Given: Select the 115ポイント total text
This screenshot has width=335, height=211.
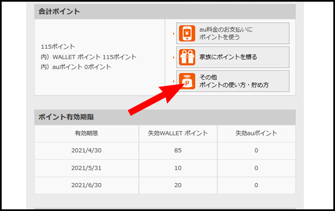Looking at the screenshot, I should [x=58, y=46].
